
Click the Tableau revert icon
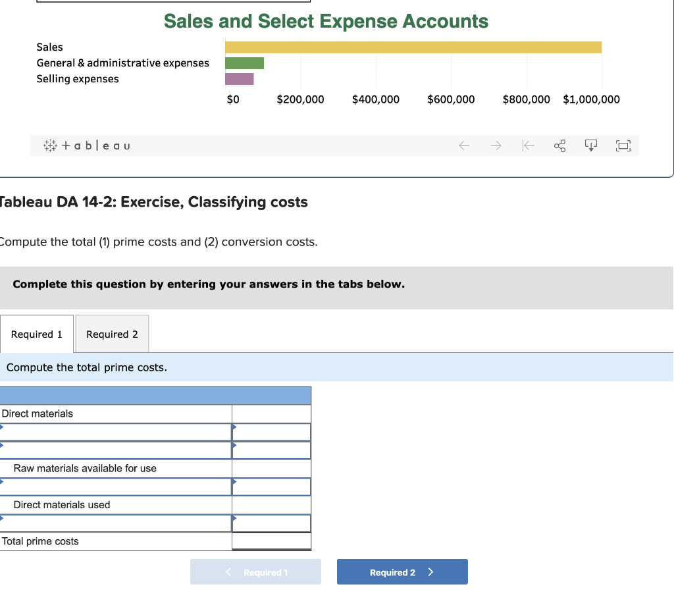(x=528, y=145)
